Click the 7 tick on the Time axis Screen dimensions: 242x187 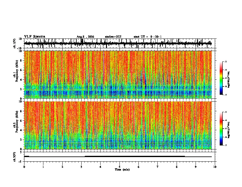[158, 167]
